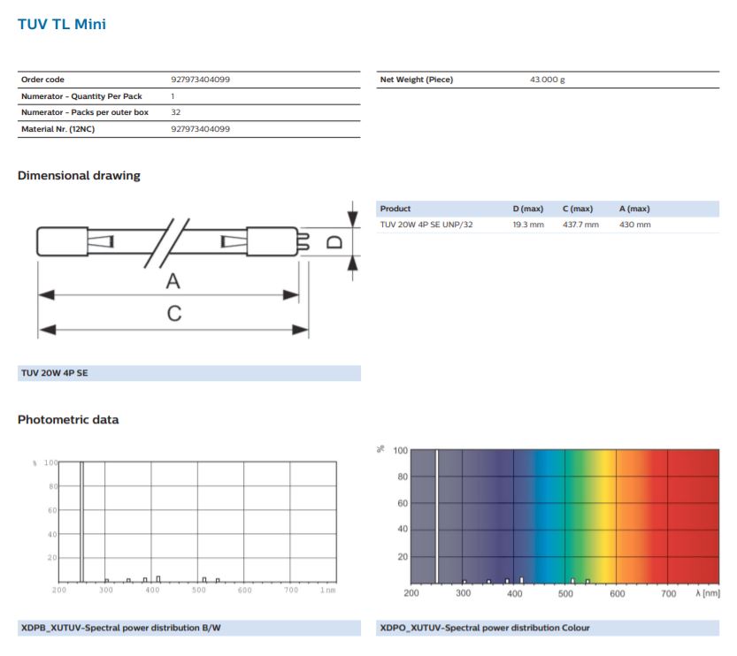Click the "100" percent label on colour chart
The width and height of the screenshot is (737, 656).
tap(400, 451)
